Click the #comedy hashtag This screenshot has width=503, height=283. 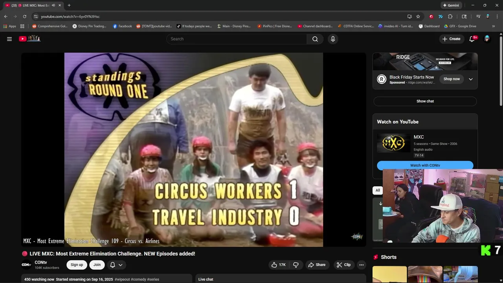138,279
